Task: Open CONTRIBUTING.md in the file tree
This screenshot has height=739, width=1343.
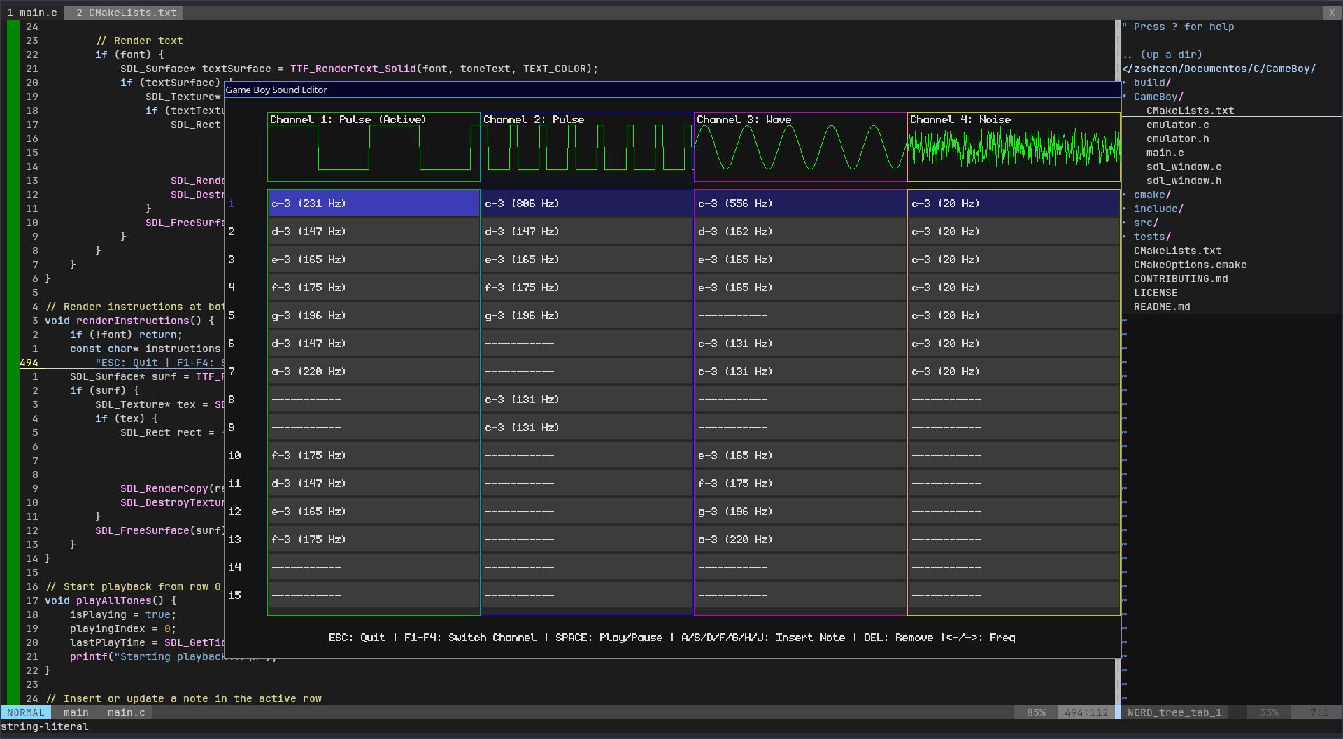Action: pos(1181,279)
